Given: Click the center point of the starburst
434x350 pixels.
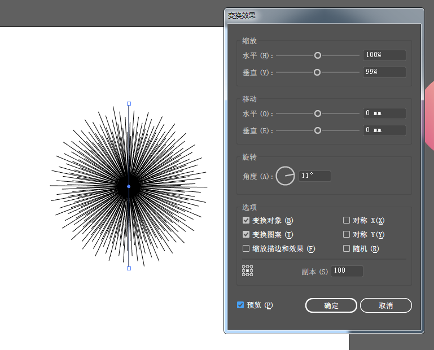Looking at the screenshot, I should [x=129, y=186].
